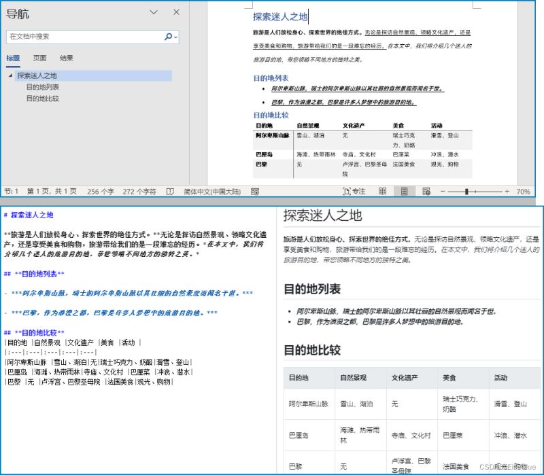Screen dimensions: 544x475
Task: Enable 专注 focus mode
Action: [x=354, y=192]
